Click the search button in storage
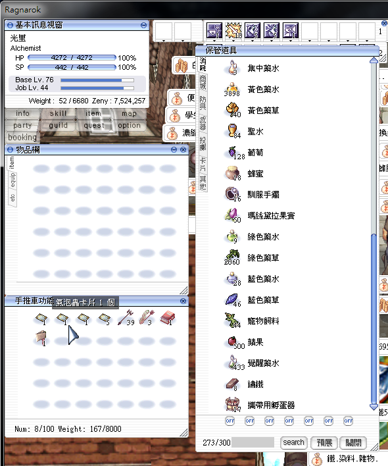Screen dimensions: 388x466 [293, 442]
